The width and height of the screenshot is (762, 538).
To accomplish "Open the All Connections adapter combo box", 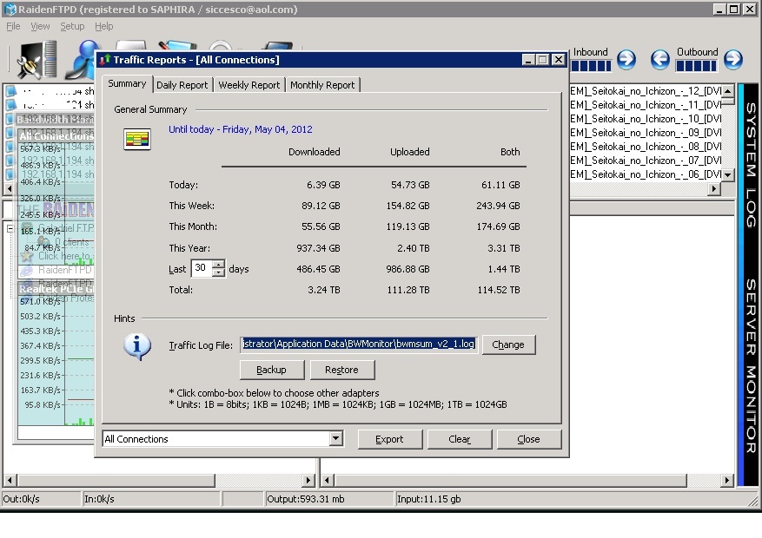I will tap(335, 439).
